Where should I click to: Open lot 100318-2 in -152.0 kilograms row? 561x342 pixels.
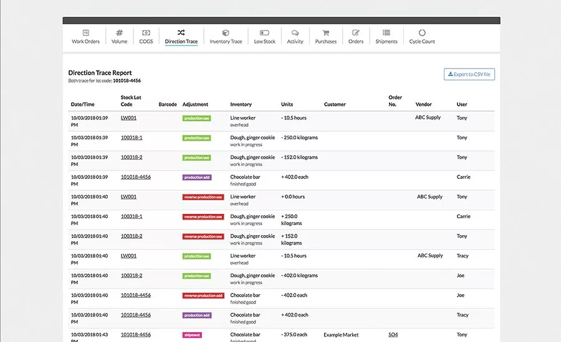132,157
